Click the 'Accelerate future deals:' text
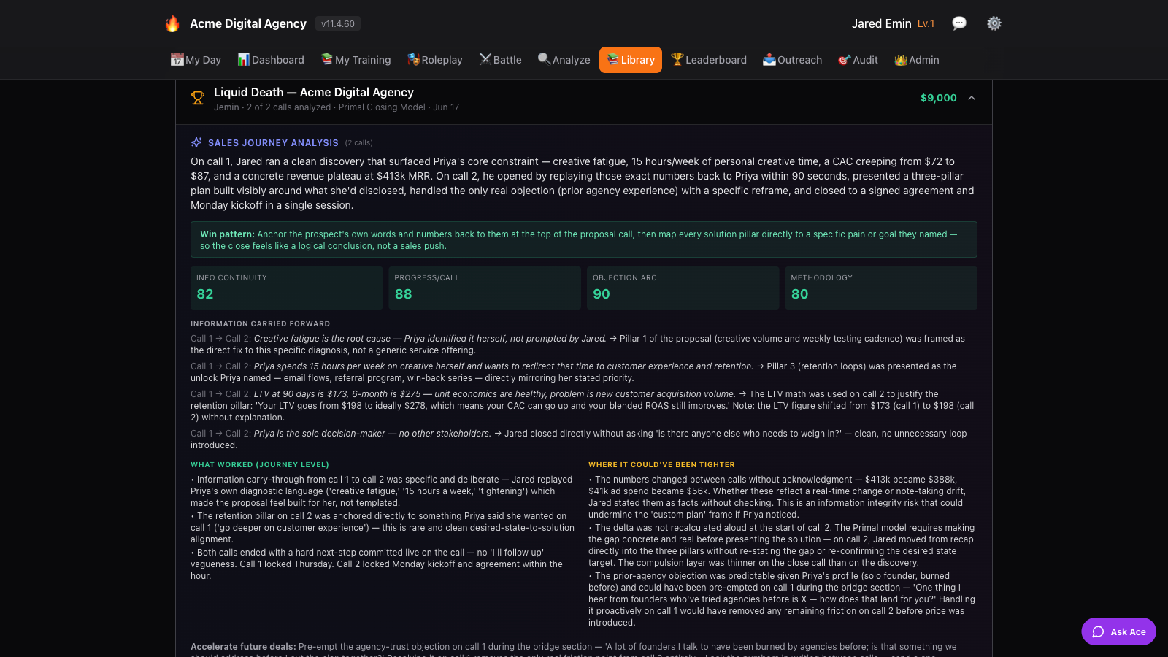This screenshot has height=657, width=1168. coord(243,646)
